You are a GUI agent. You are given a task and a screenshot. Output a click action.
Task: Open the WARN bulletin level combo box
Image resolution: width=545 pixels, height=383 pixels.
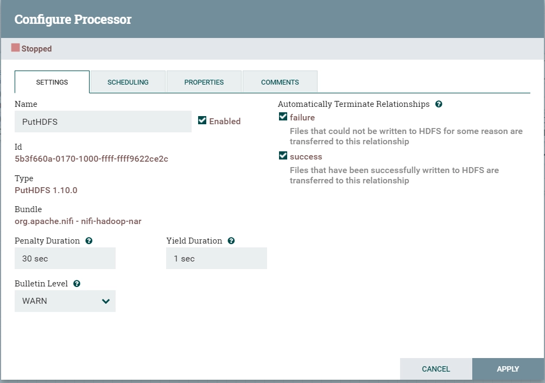65,301
